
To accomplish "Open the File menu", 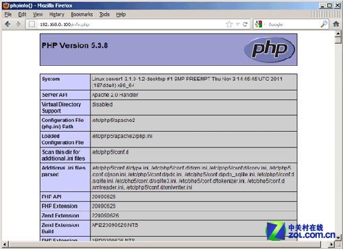I will pyautogui.click(x=8, y=14).
